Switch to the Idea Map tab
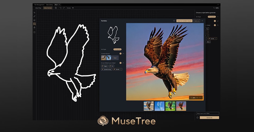This screenshot has width=254, height=132. point(38,8)
